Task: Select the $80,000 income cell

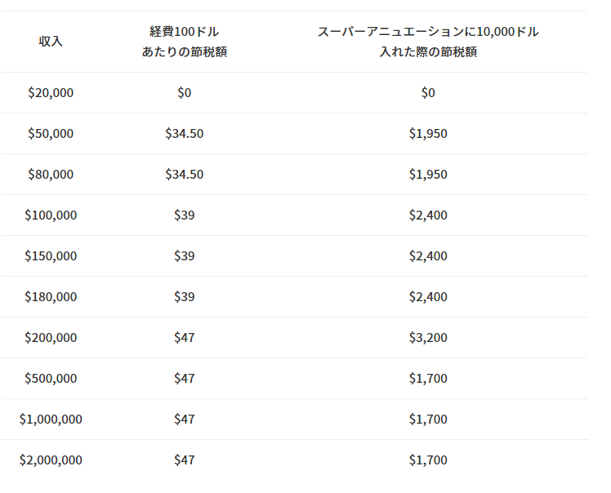Action: pos(51,175)
